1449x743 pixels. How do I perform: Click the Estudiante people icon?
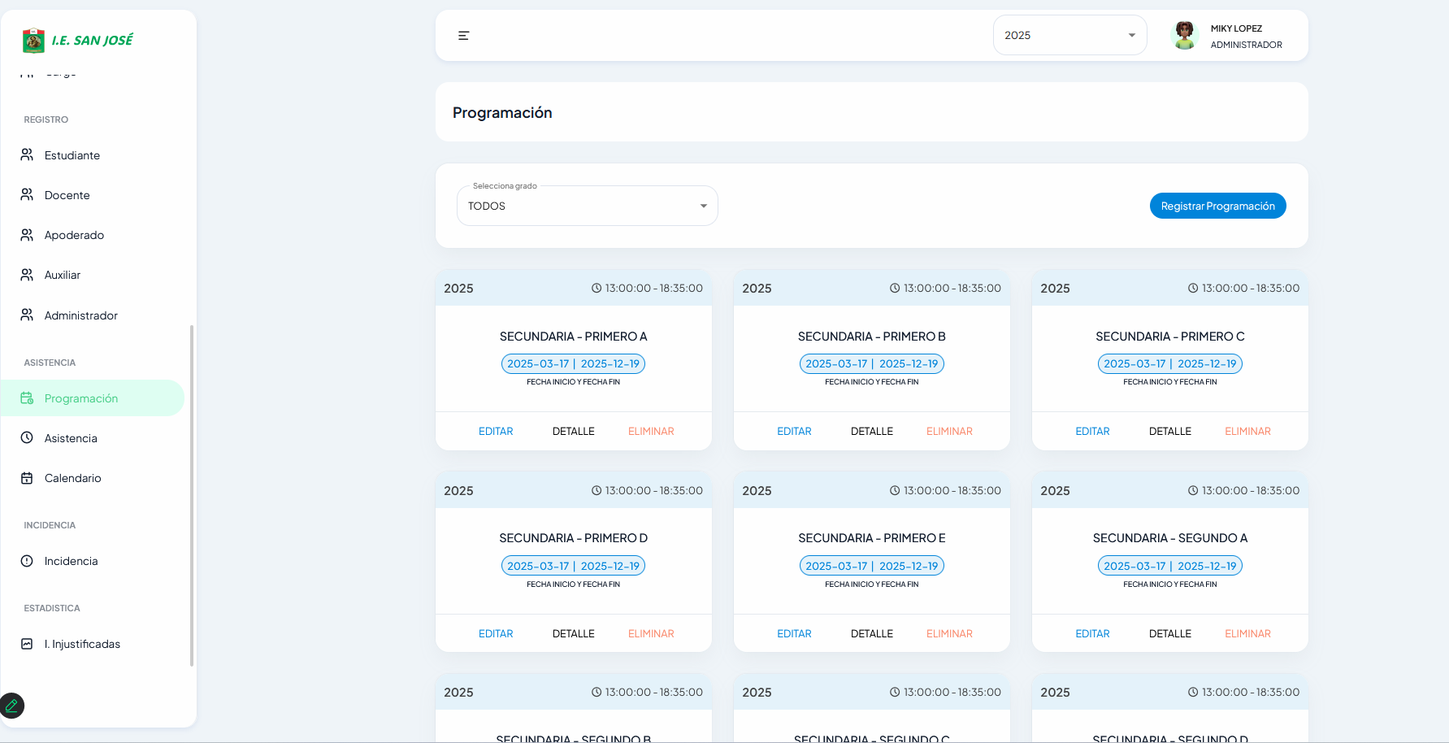click(27, 154)
